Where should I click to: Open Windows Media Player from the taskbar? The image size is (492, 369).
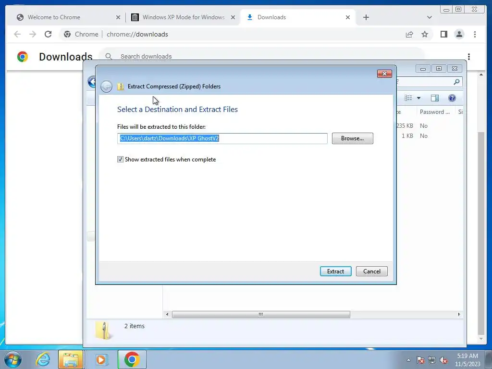[101, 359]
